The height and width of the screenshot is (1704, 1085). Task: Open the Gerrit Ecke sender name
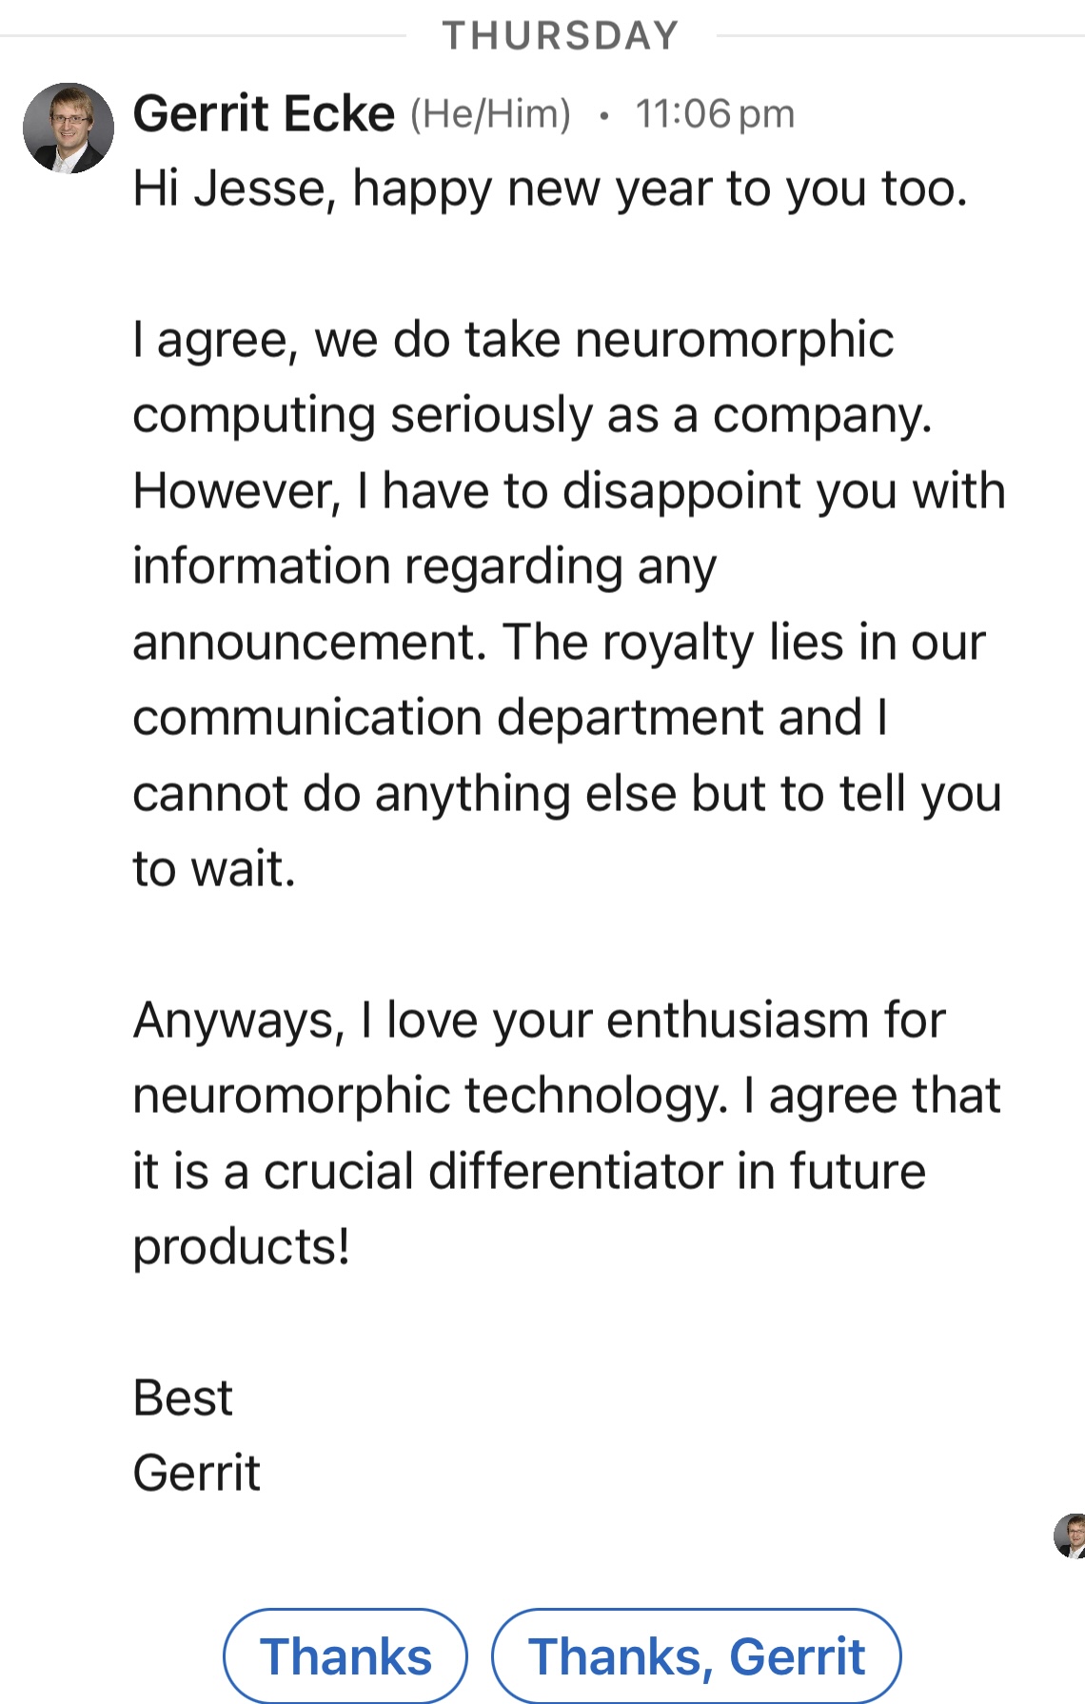click(264, 114)
